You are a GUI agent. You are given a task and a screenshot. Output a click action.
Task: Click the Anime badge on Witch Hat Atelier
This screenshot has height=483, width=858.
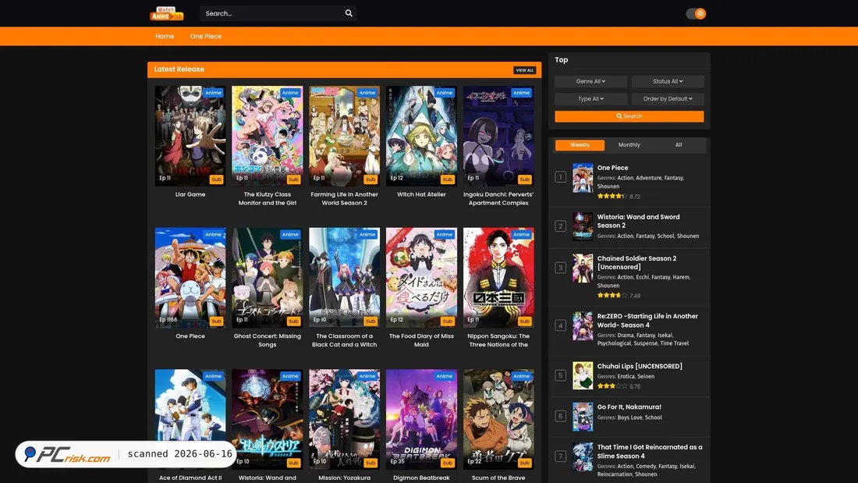(445, 93)
